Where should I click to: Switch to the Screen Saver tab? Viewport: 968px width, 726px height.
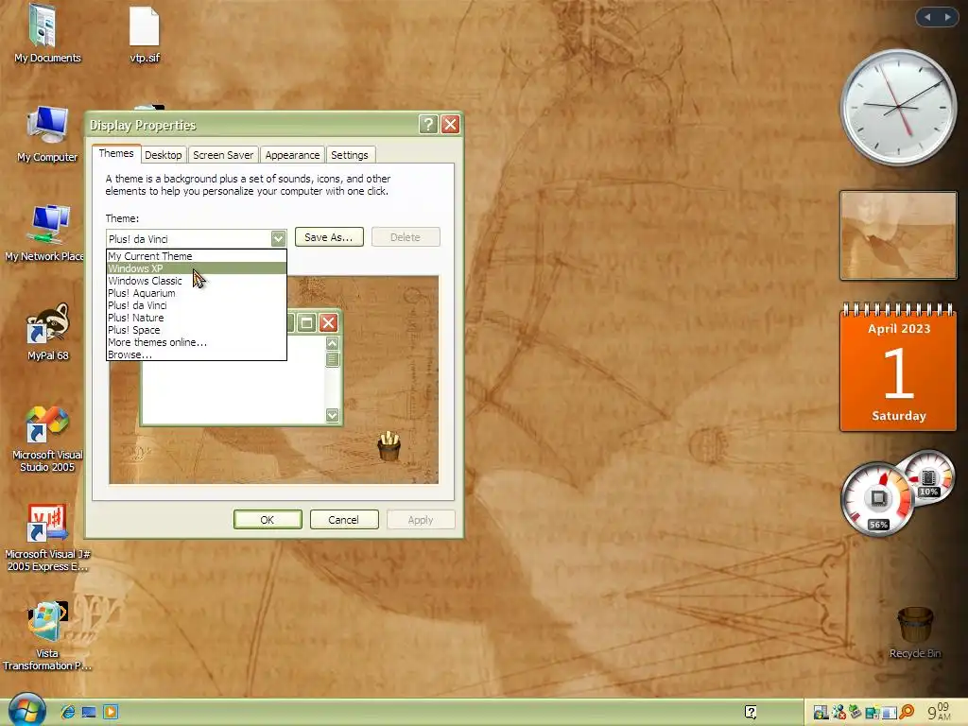pos(223,155)
